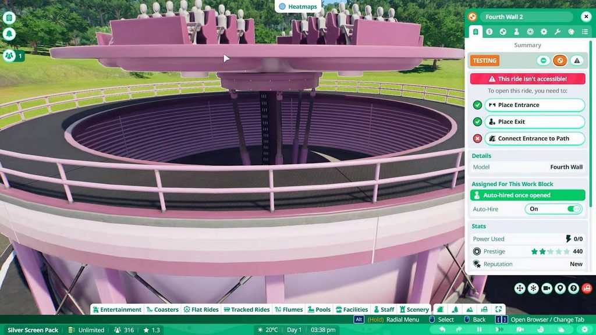Image resolution: width=596 pixels, height=335 pixels.
Task: Open the Staff tab in ride panel
Action: [517, 32]
